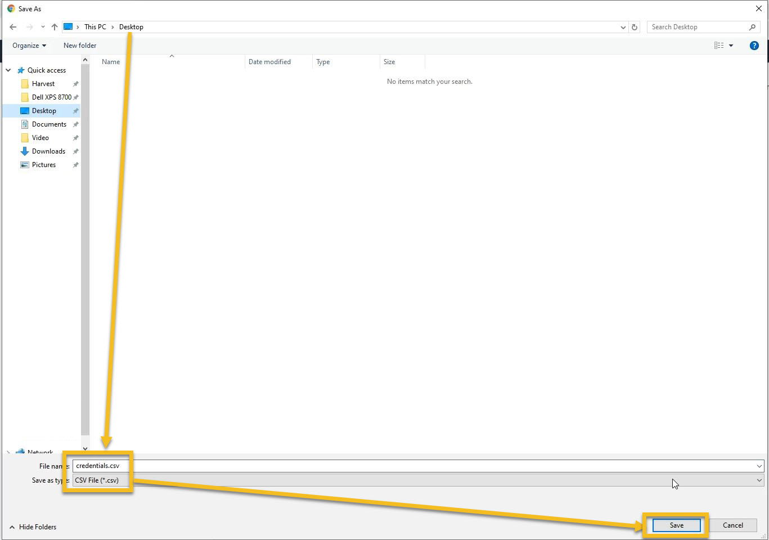Click the search magnifier icon

[x=753, y=27]
